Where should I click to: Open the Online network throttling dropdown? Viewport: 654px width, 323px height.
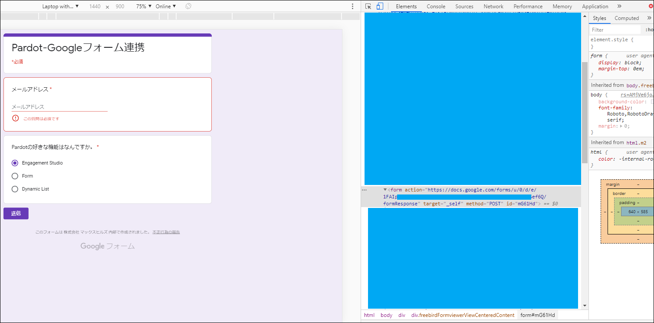(166, 7)
